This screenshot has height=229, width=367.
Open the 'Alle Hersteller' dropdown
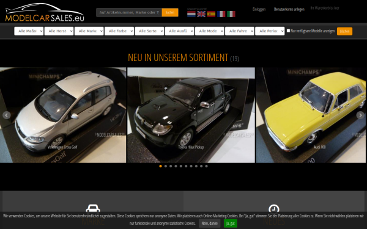coord(59,31)
